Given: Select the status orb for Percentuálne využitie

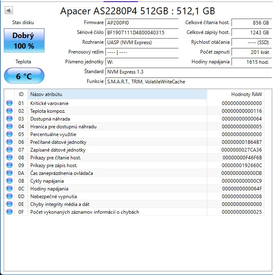Looking at the screenshot, I should click(x=9, y=134).
